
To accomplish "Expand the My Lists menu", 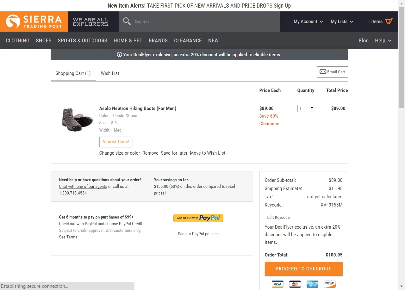I will 342,22.
